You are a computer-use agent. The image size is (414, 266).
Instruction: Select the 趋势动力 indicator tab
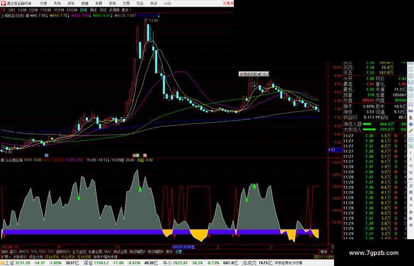click(63, 252)
